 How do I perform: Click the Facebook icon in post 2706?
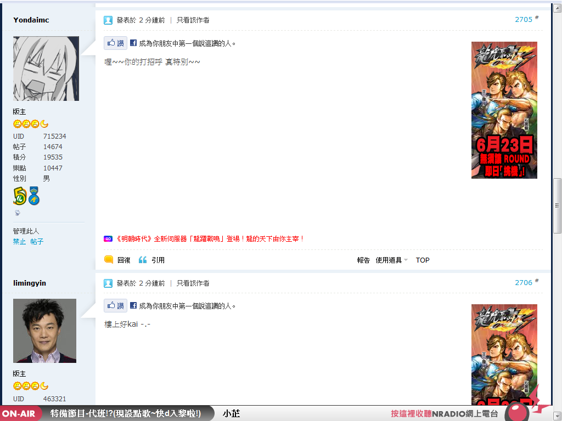tap(133, 305)
